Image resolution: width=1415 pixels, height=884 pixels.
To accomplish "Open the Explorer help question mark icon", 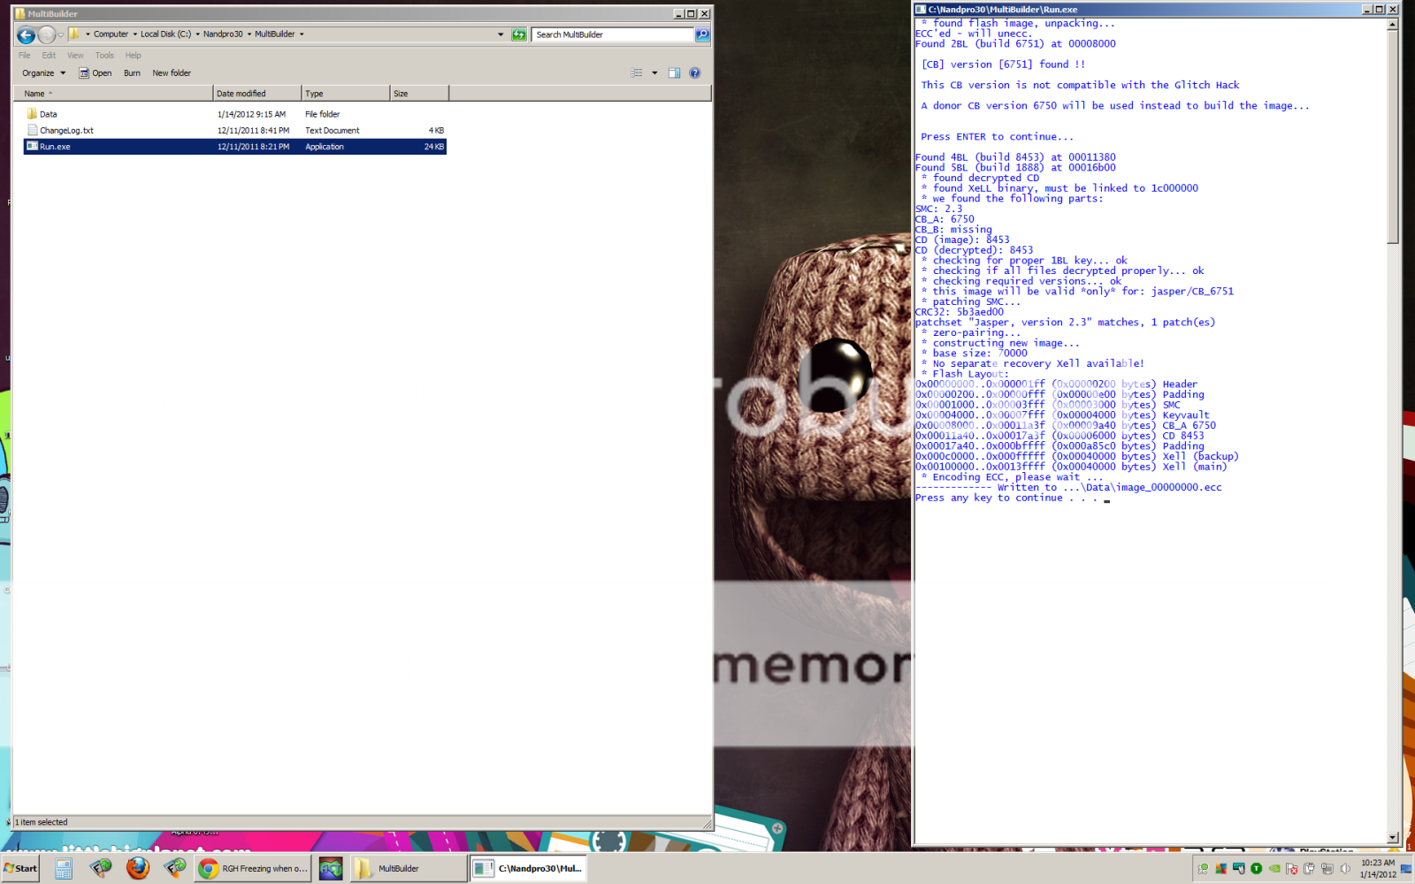I will coord(695,73).
